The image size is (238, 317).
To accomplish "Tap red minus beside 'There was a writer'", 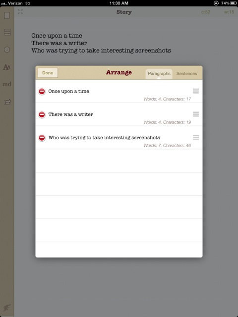I will tap(42, 114).
